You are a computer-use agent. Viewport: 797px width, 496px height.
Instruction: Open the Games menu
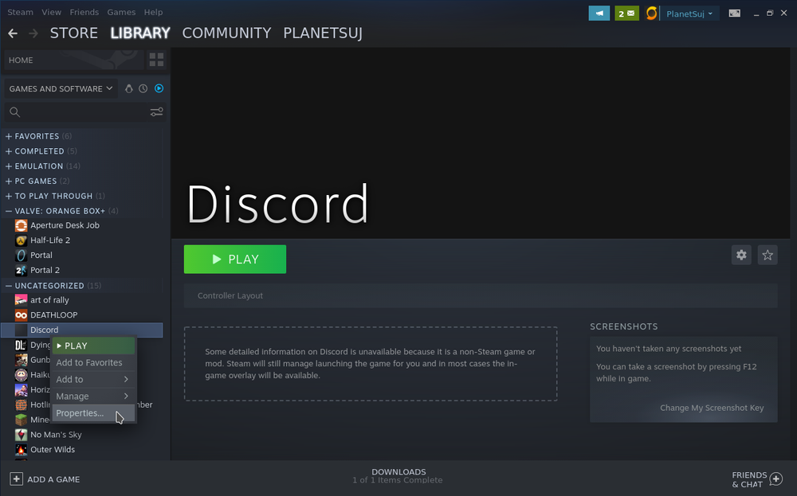coord(121,12)
